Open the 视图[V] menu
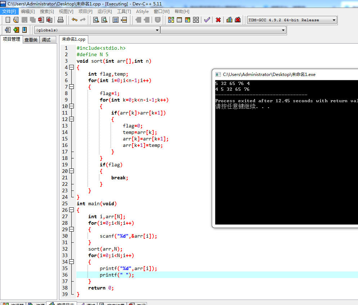 tap(66, 12)
